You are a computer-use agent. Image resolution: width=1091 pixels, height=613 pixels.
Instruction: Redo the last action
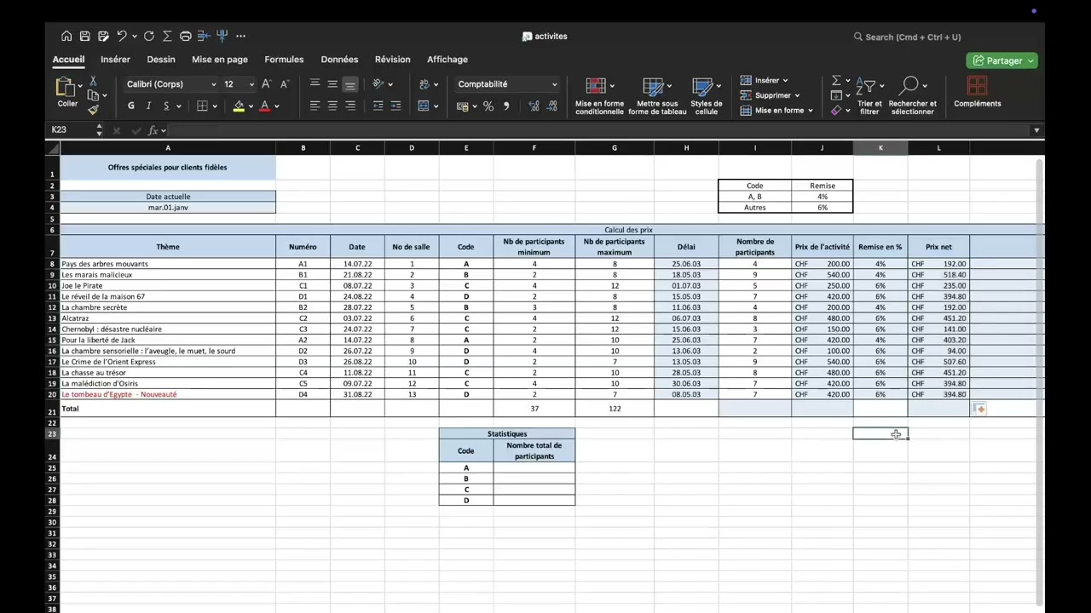149,36
